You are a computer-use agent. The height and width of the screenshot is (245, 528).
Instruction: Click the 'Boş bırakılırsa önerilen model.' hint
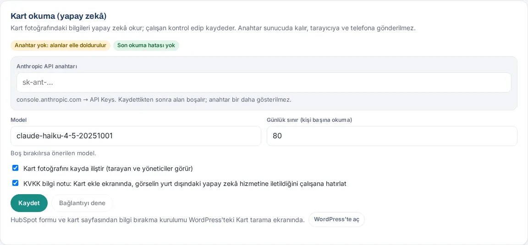(x=54, y=153)
